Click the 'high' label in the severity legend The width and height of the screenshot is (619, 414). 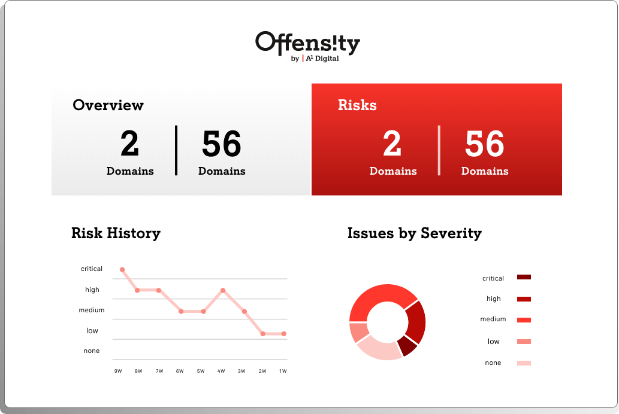pyautogui.click(x=494, y=299)
